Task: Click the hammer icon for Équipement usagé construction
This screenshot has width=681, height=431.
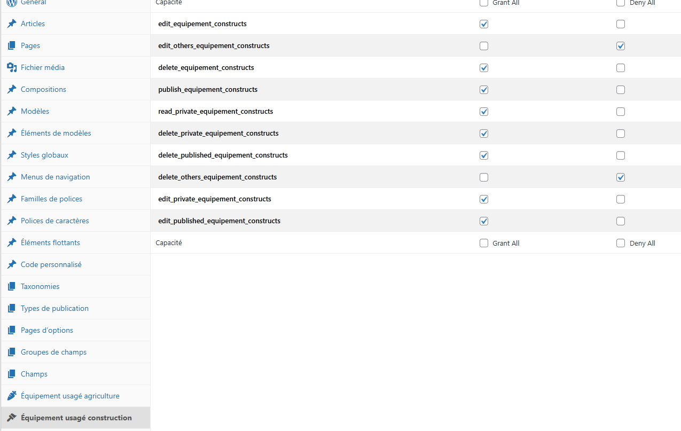Action: tap(12, 418)
